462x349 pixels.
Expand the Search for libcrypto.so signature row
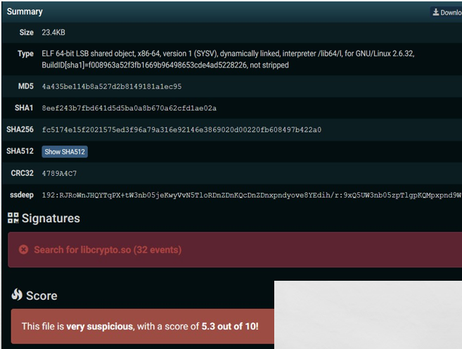107,250
